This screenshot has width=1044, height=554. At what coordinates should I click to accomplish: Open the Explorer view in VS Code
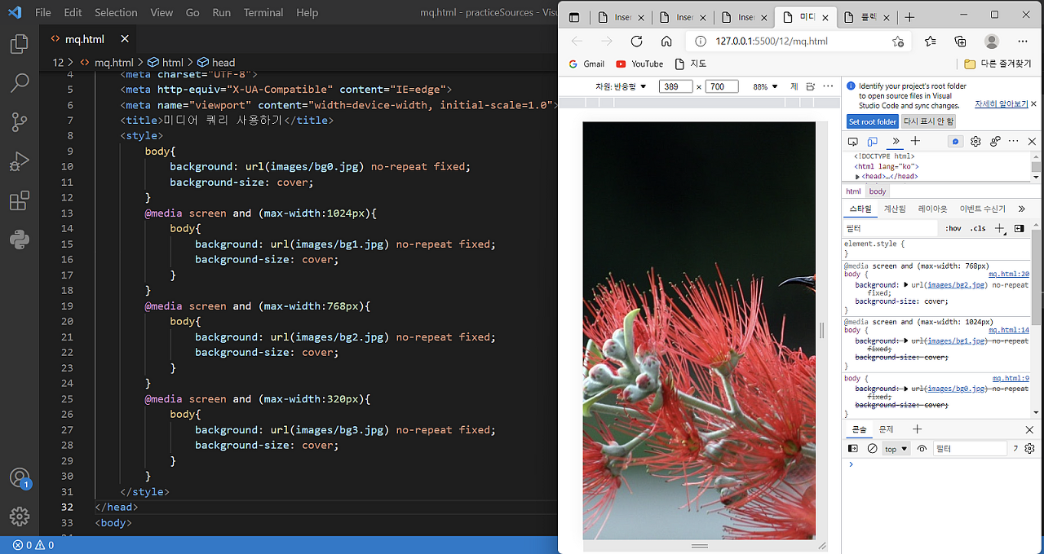click(x=20, y=44)
